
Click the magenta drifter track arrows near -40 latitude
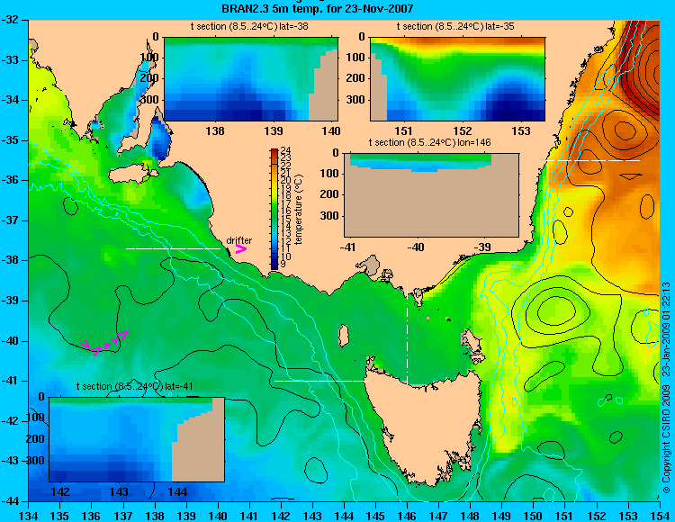tap(105, 342)
